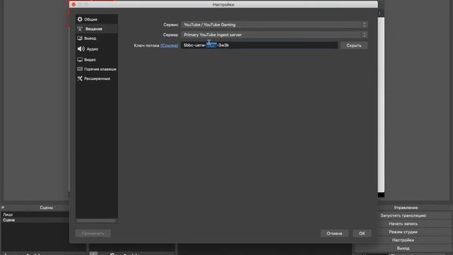
Task: Click the scrollbar below the settings sidebar list
Action: [x=96, y=220]
